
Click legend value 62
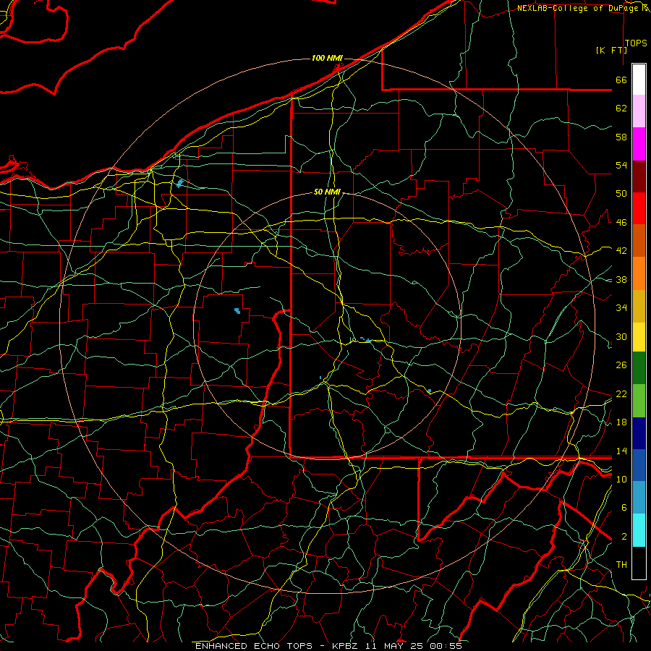(621, 109)
